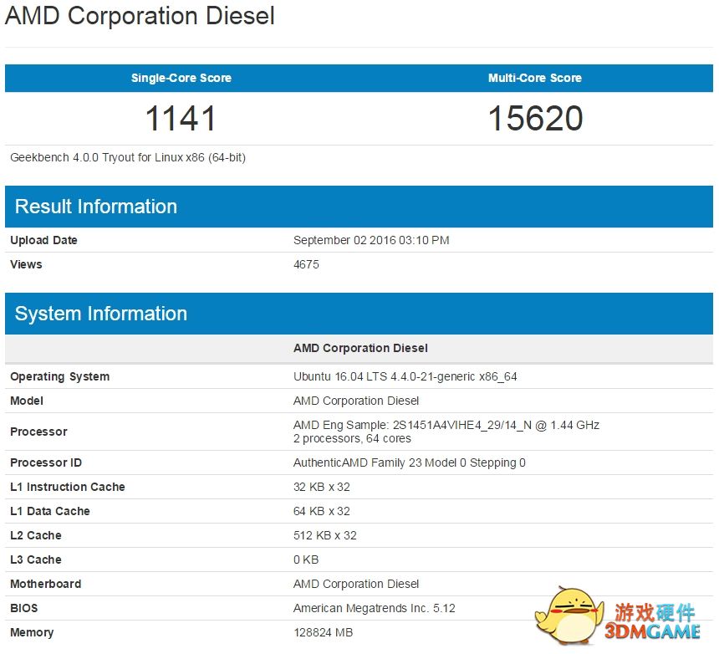Select the "Processor" row label

(38, 432)
